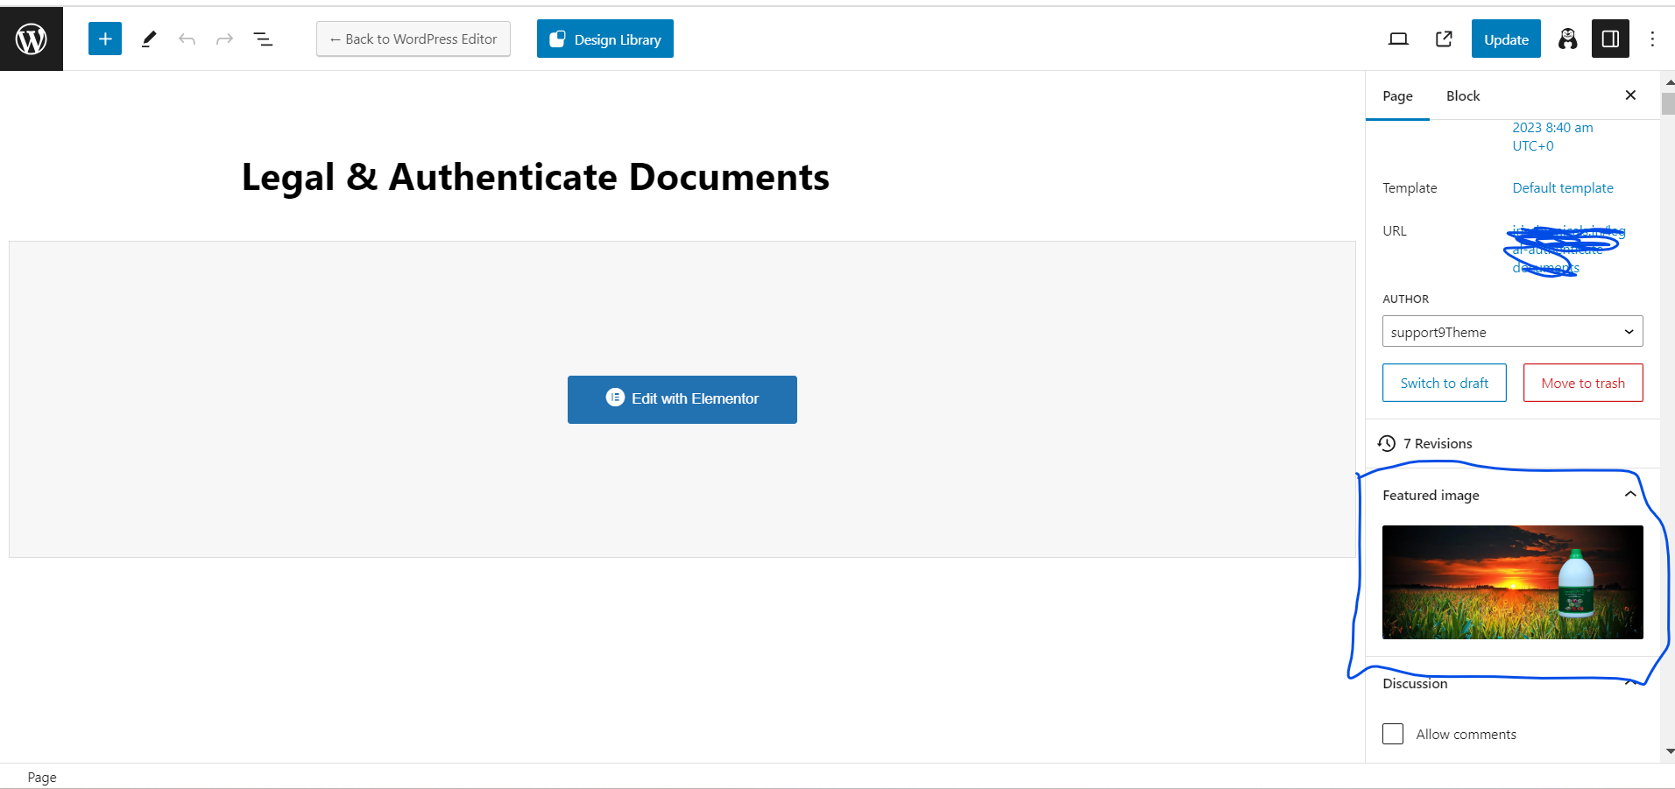
Task: Click Edit with Elementor button
Action: click(x=682, y=399)
